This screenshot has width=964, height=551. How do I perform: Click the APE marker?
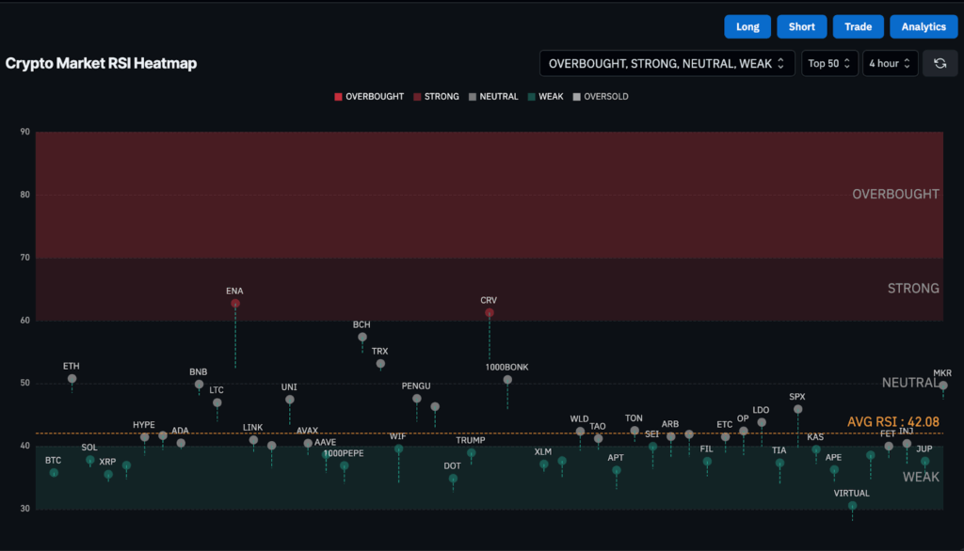click(x=834, y=470)
